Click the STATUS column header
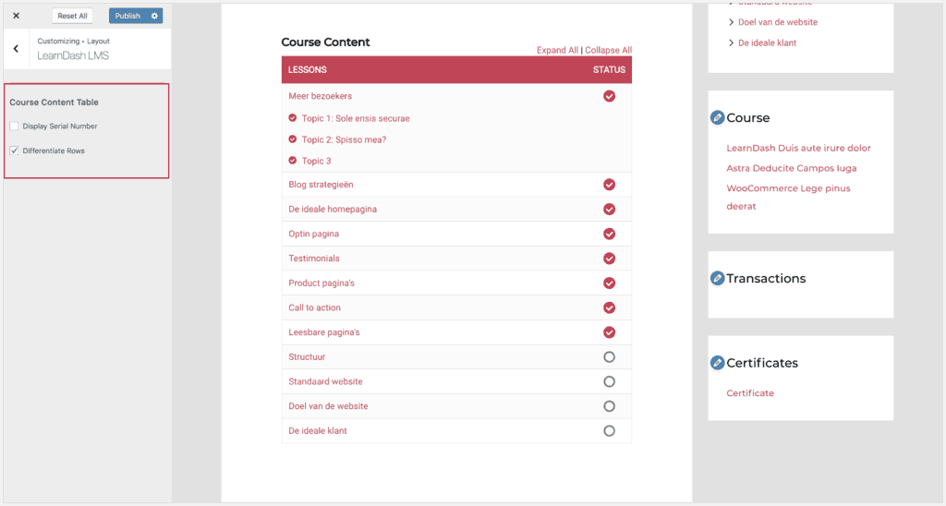 pyautogui.click(x=609, y=70)
